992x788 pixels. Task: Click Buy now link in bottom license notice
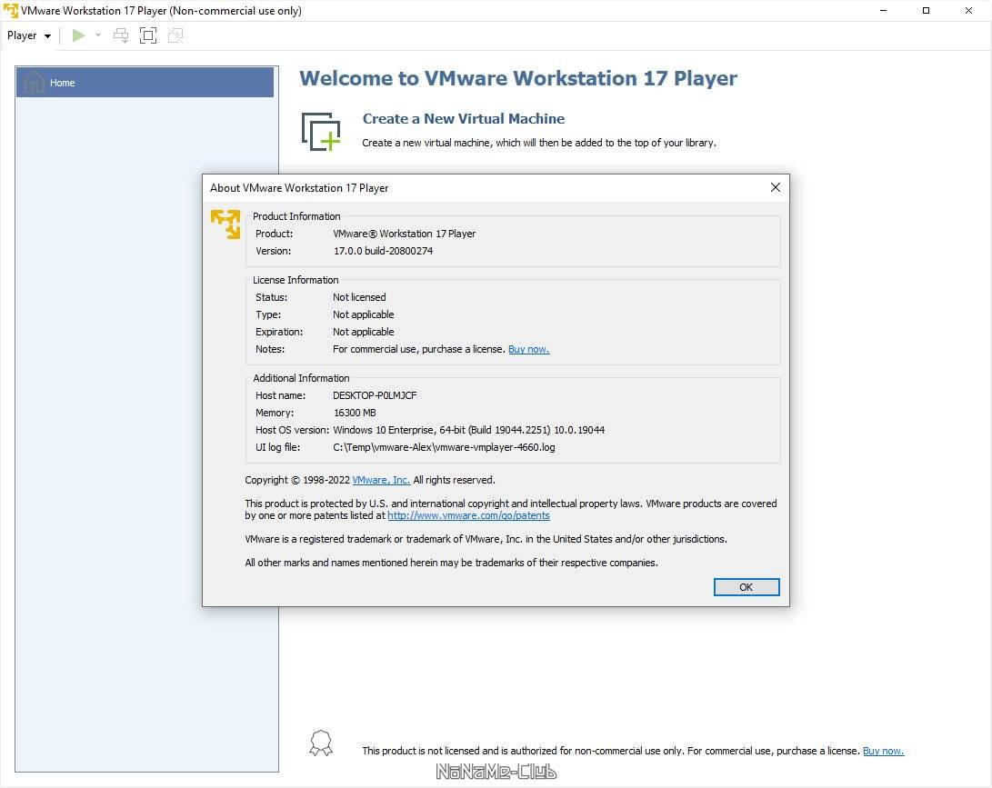(883, 751)
